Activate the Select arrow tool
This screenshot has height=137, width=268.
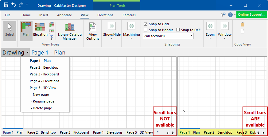(x=10, y=31)
